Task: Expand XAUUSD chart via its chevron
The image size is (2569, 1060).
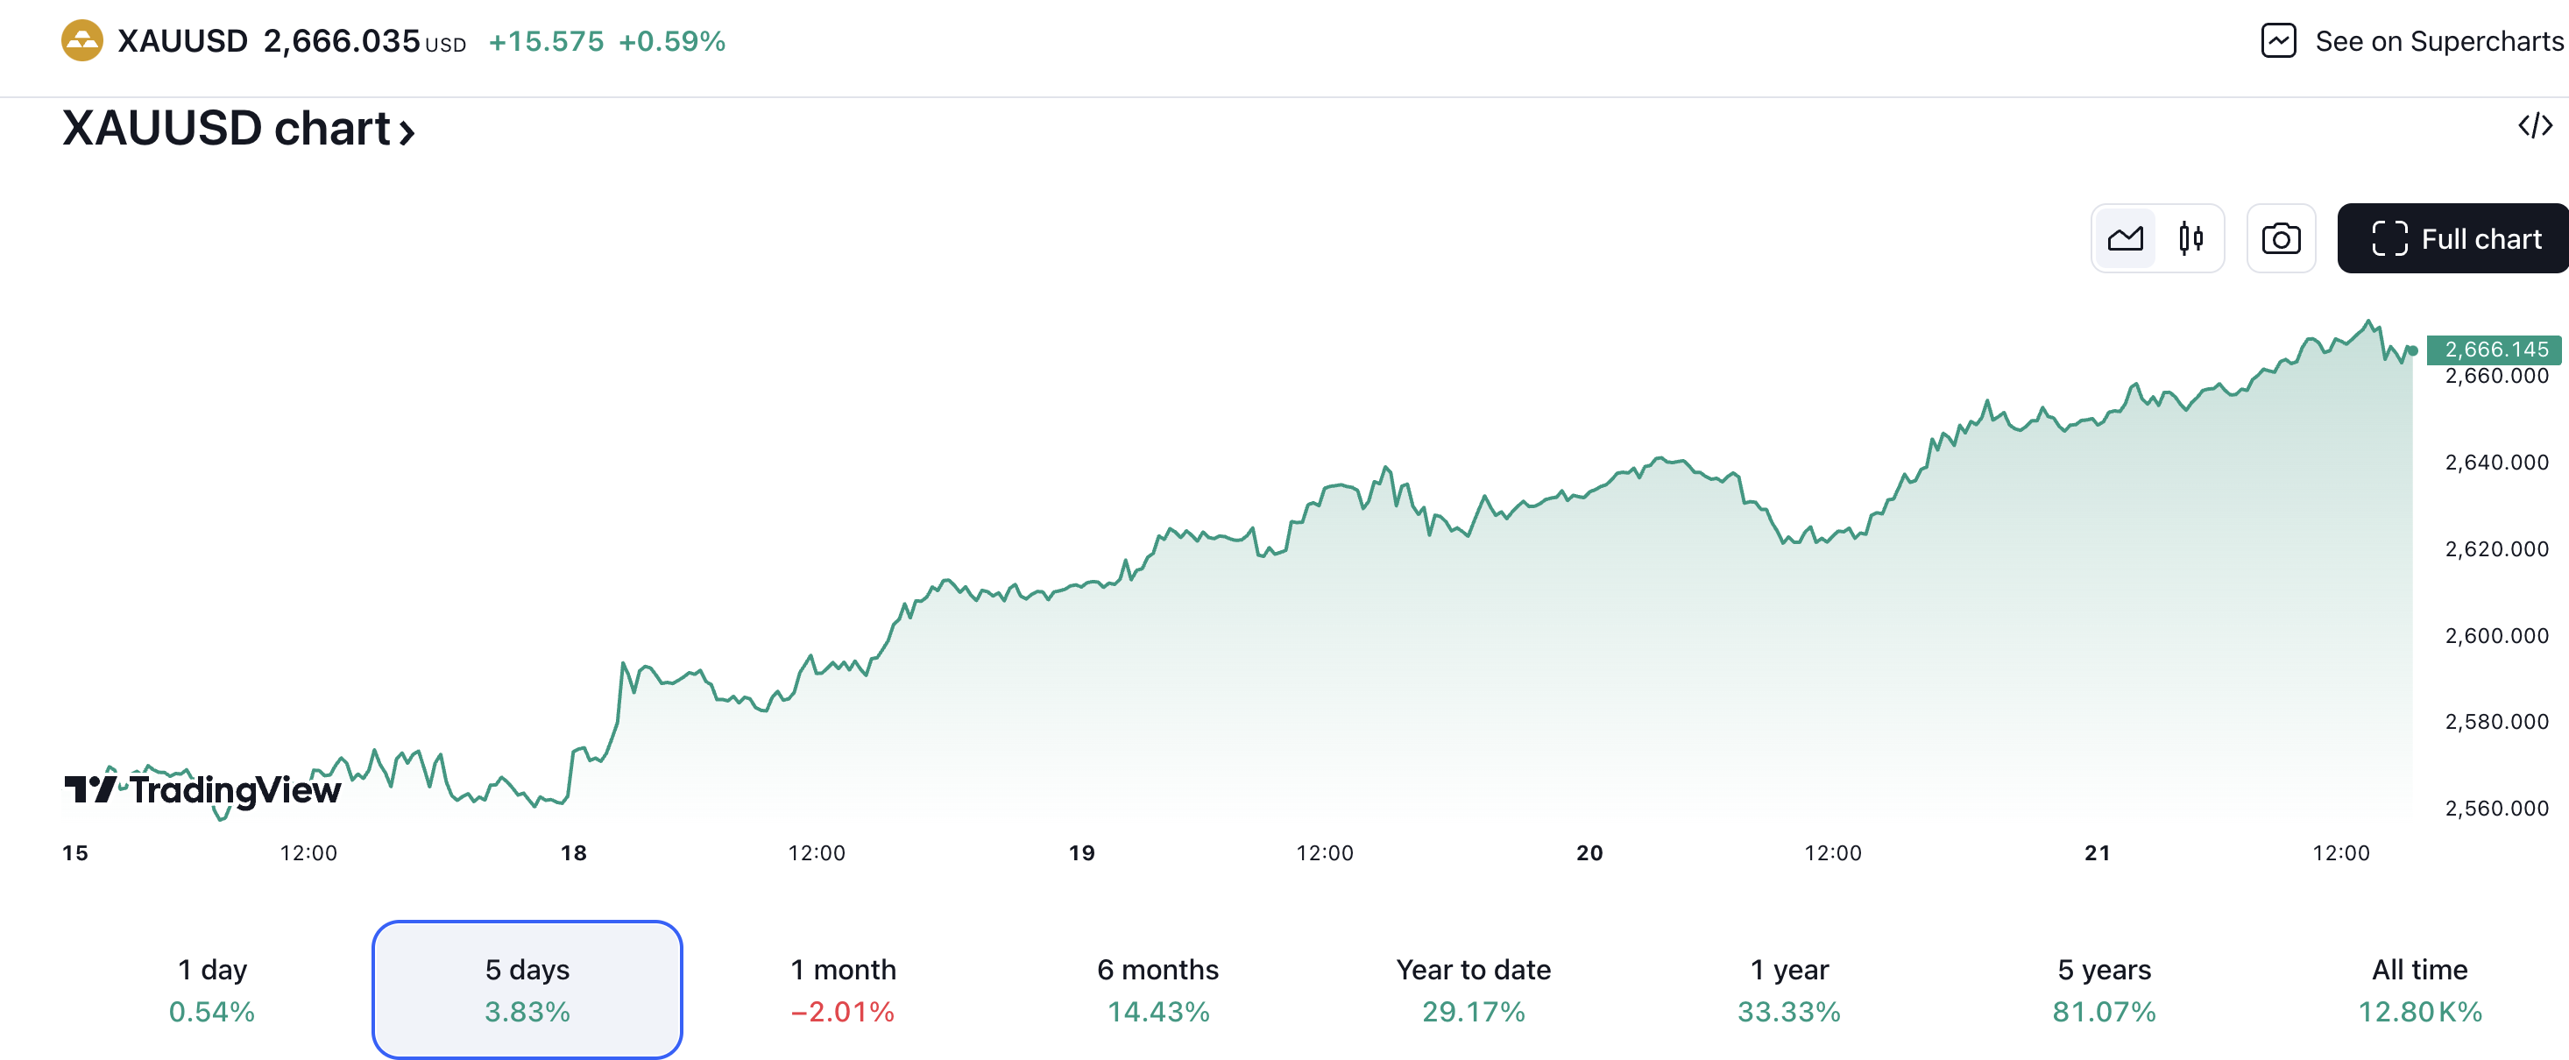Action: [405, 131]
